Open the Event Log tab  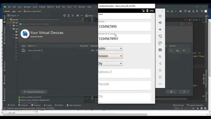178,105
